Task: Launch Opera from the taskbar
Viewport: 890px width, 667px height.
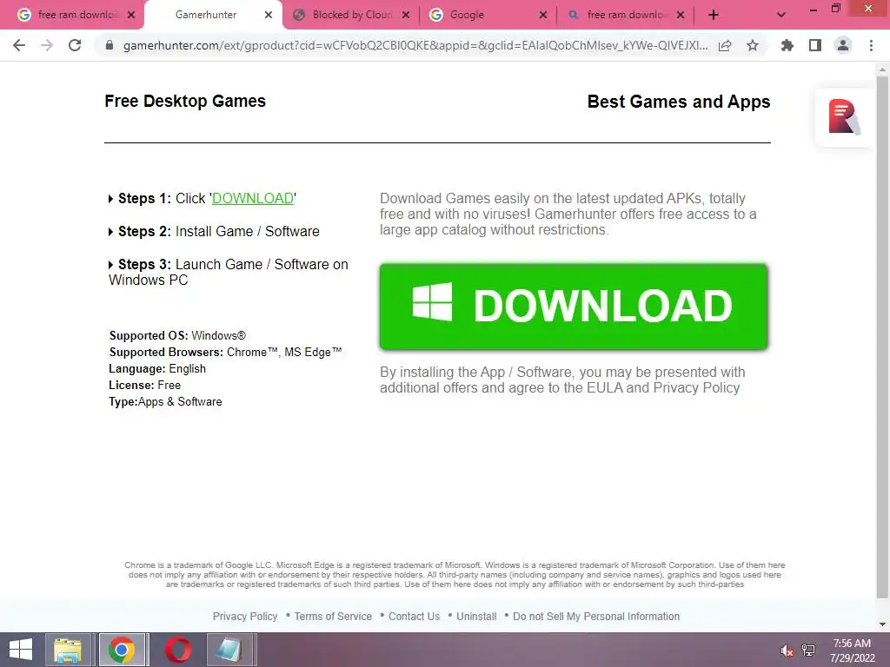Action: coord(178,650)
